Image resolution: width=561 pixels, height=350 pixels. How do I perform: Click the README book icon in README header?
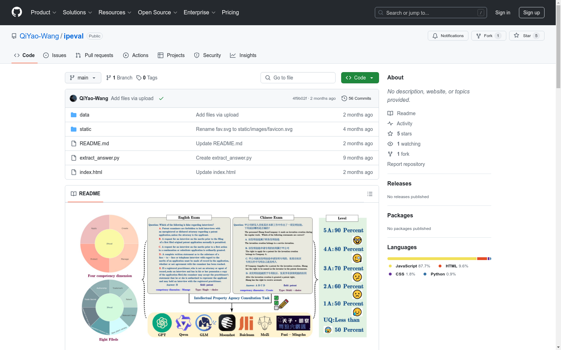pyautogui.click(x=74, y=194)
